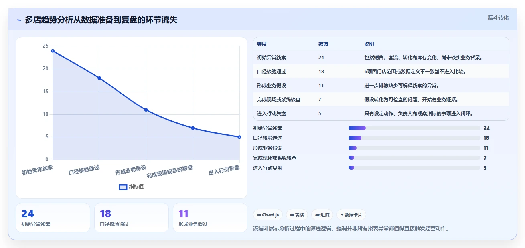Select table cell 进入行动复盘
525x248 pixels.
pyautogui.click(x=272, y=114)
